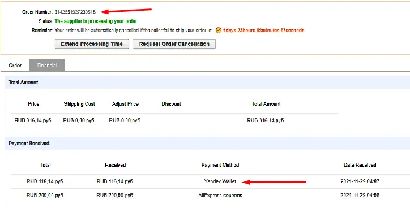Click the Status label
Viewport: 410px width, 208px height.
(x=45, y=21)
